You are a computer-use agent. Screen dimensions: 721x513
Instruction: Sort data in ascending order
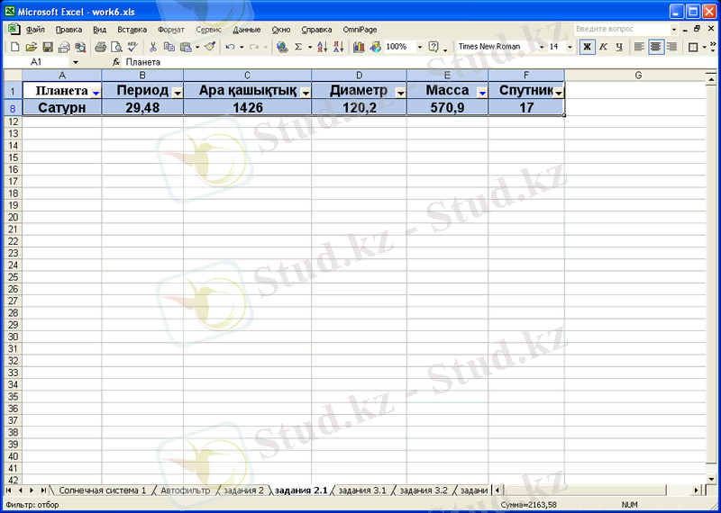coord(323,47)
